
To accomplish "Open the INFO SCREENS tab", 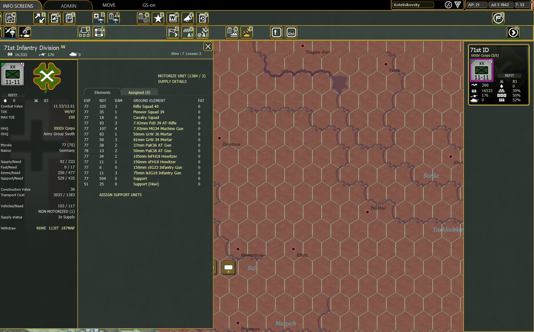I will point(18,6).
